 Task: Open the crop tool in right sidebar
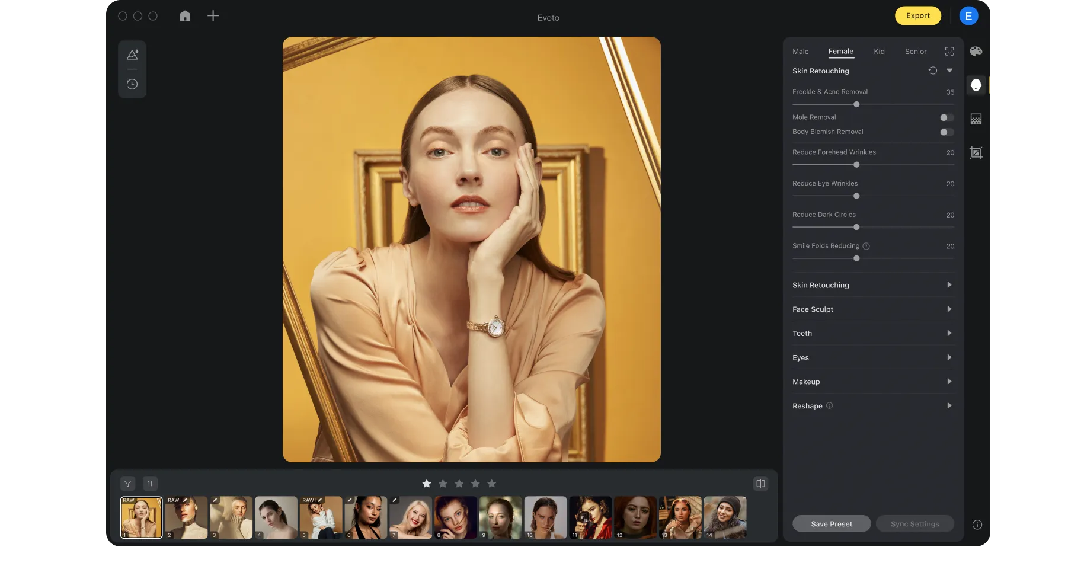coord(976,153)
